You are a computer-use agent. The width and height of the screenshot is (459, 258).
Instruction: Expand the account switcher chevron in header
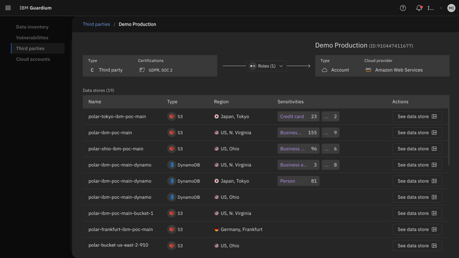(441, 8)
